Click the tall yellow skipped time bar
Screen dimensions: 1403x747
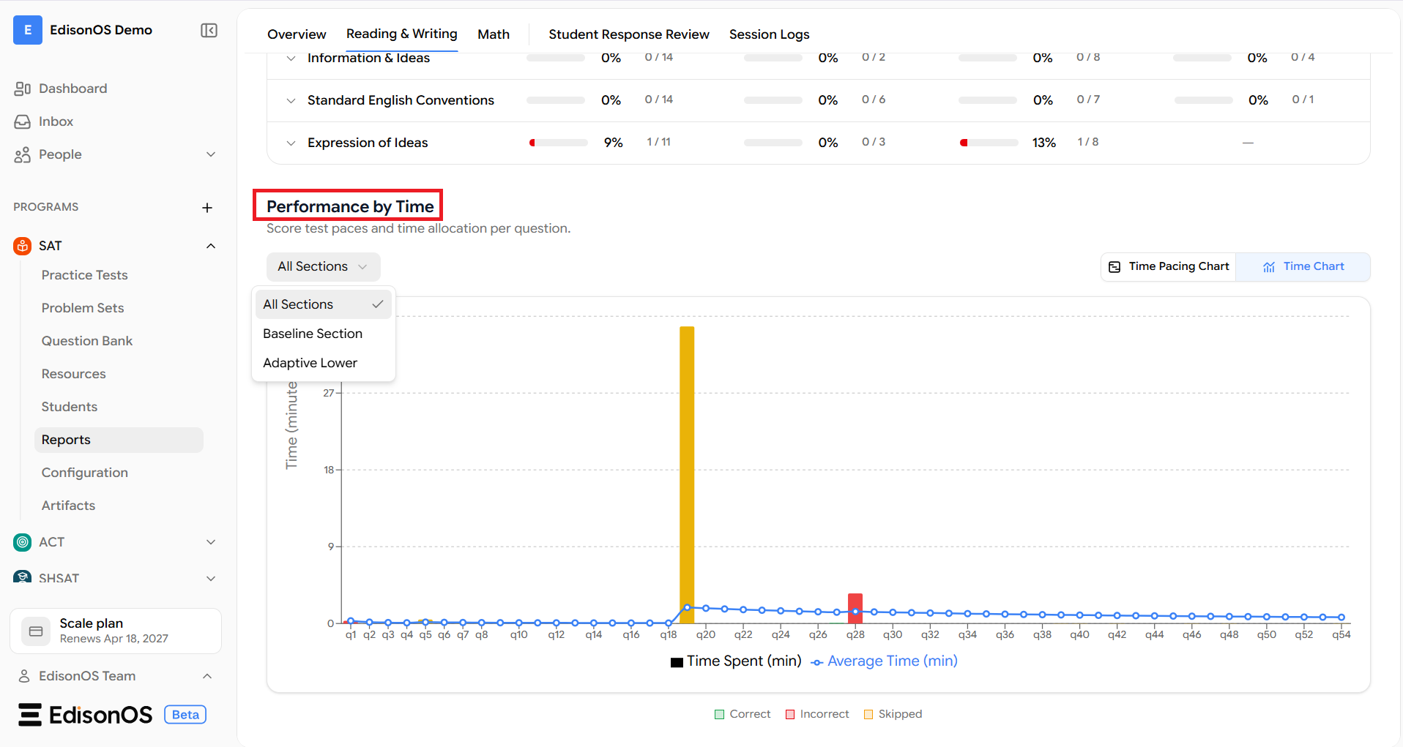687,474
